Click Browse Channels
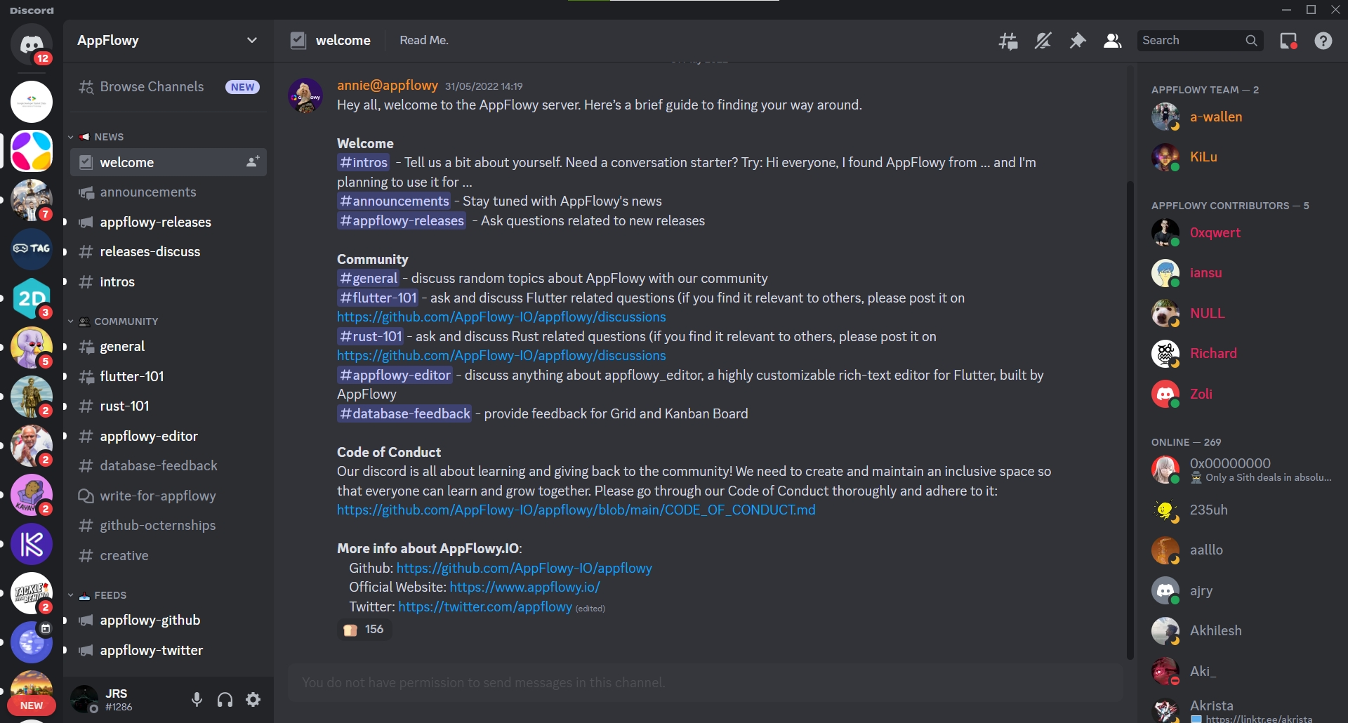 (152, 87)
